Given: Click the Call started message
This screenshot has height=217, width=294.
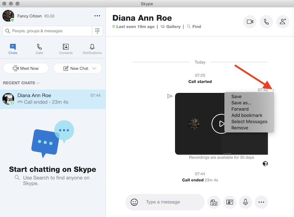Looking at the screenshot, I should (x=200, y=82).
